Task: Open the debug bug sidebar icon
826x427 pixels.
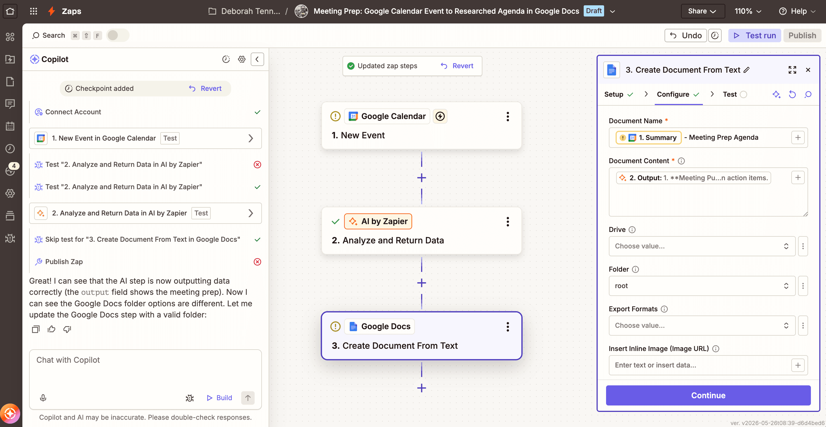Action: click(x=10, y=238)
